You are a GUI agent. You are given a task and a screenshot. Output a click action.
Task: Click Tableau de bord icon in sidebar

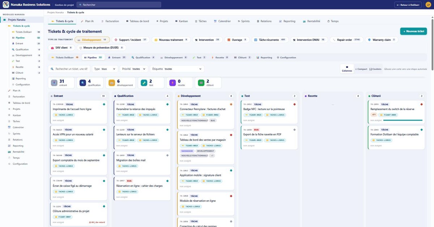pyautogui.click(x=9, y=103)
